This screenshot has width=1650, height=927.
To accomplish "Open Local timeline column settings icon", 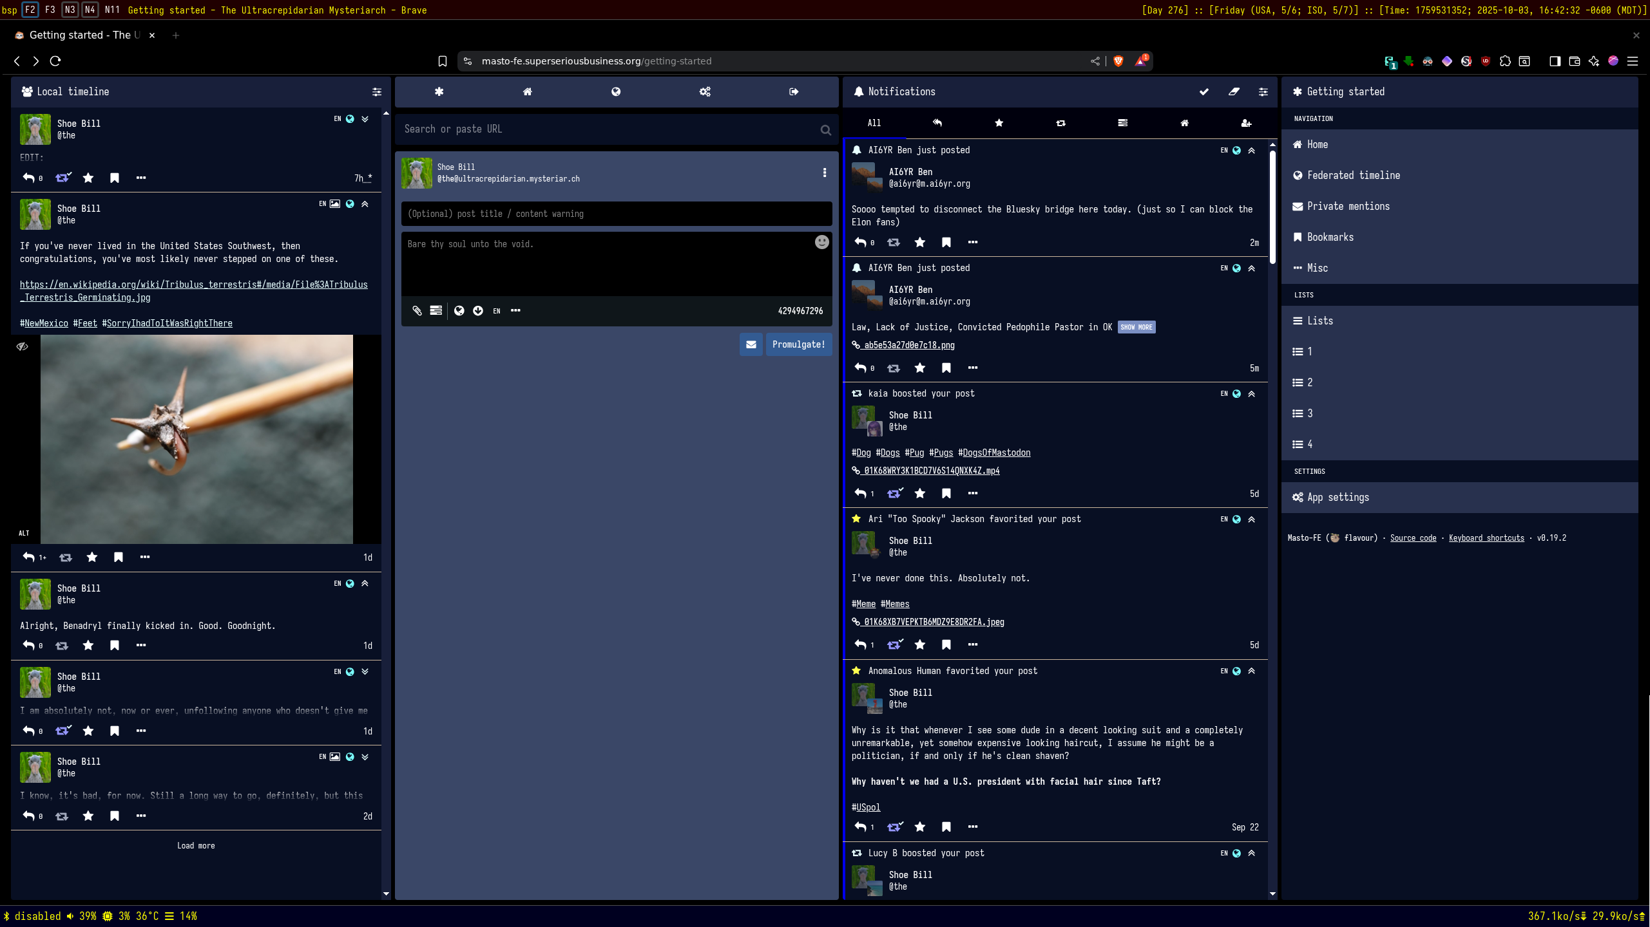I will (x=377, y=92).
